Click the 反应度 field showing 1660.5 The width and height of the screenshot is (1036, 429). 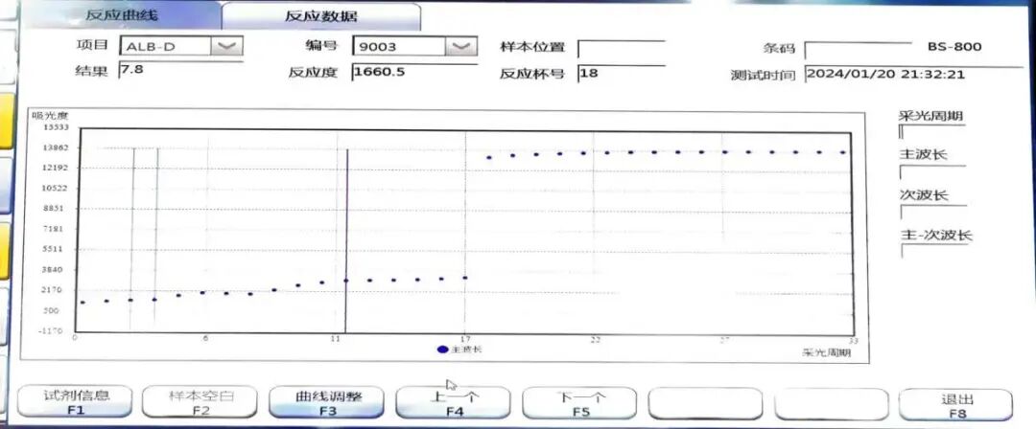pos(414,72)
